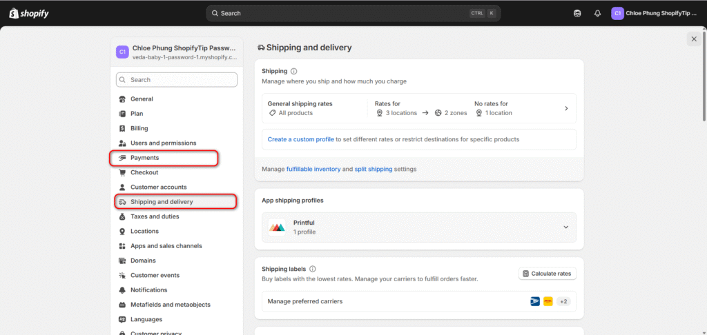Viewport: 707px width, 335px height.
Task: Click the Locations pin icon in sidebar
Action: (x=122, y=232)
